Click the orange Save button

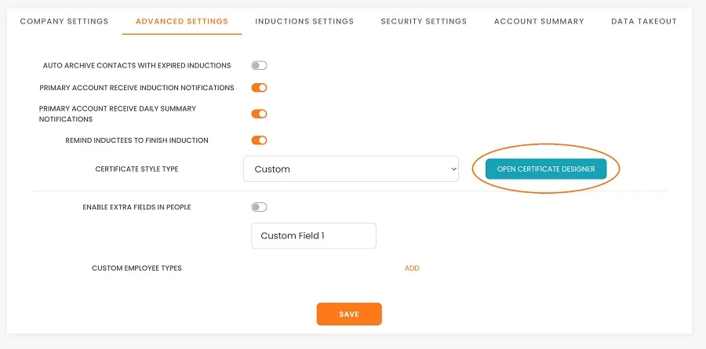click(x=349, y=314)
